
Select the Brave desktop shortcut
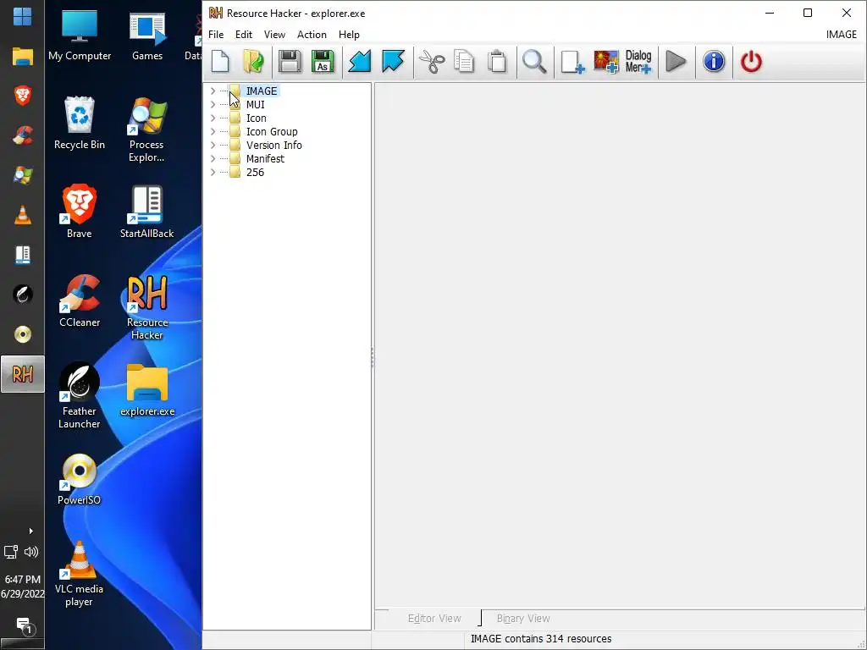coord(79,212)
